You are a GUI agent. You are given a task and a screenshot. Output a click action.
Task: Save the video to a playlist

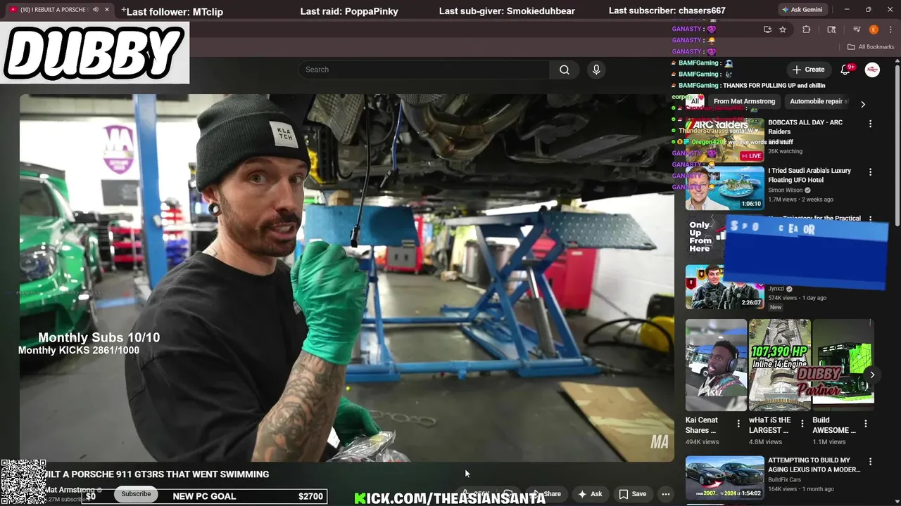click(x=632, y=494)
